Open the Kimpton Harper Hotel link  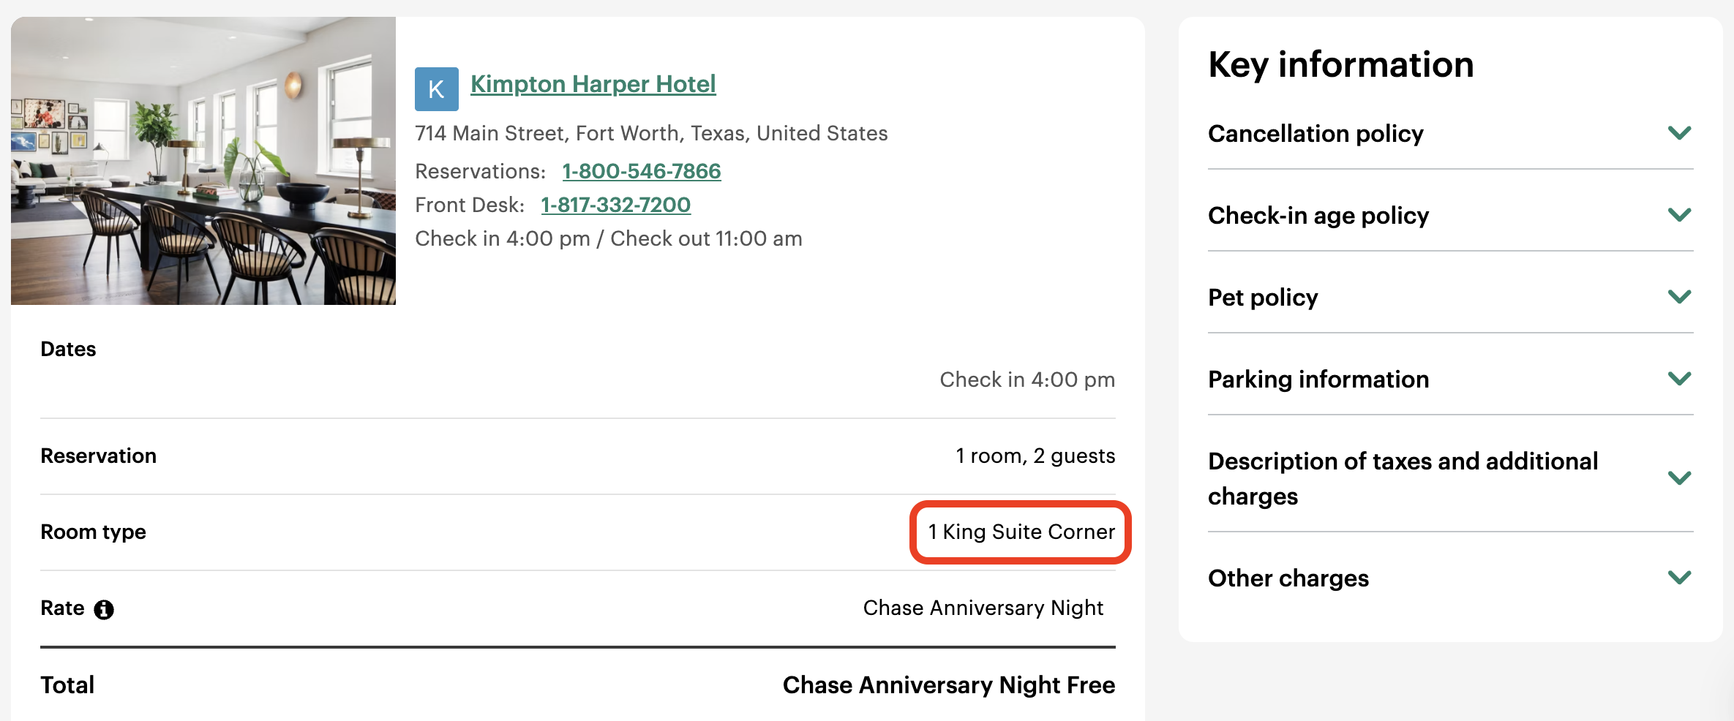coord(593,84)
